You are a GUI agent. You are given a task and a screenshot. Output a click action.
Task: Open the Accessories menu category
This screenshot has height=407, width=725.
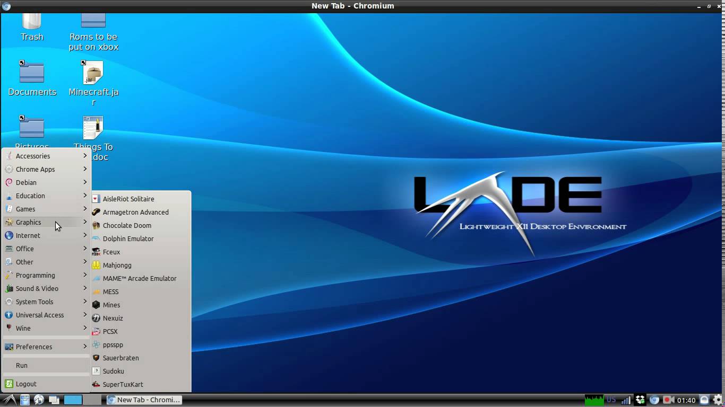[x=46, y=156]
